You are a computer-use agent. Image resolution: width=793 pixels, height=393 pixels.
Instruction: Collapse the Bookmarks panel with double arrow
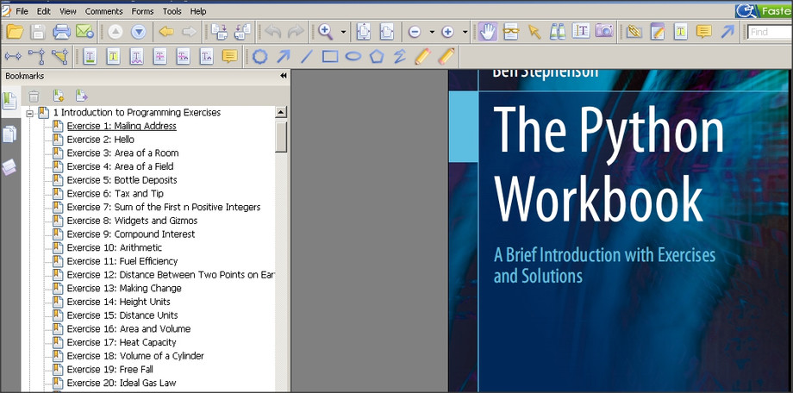tap(284, 76)
